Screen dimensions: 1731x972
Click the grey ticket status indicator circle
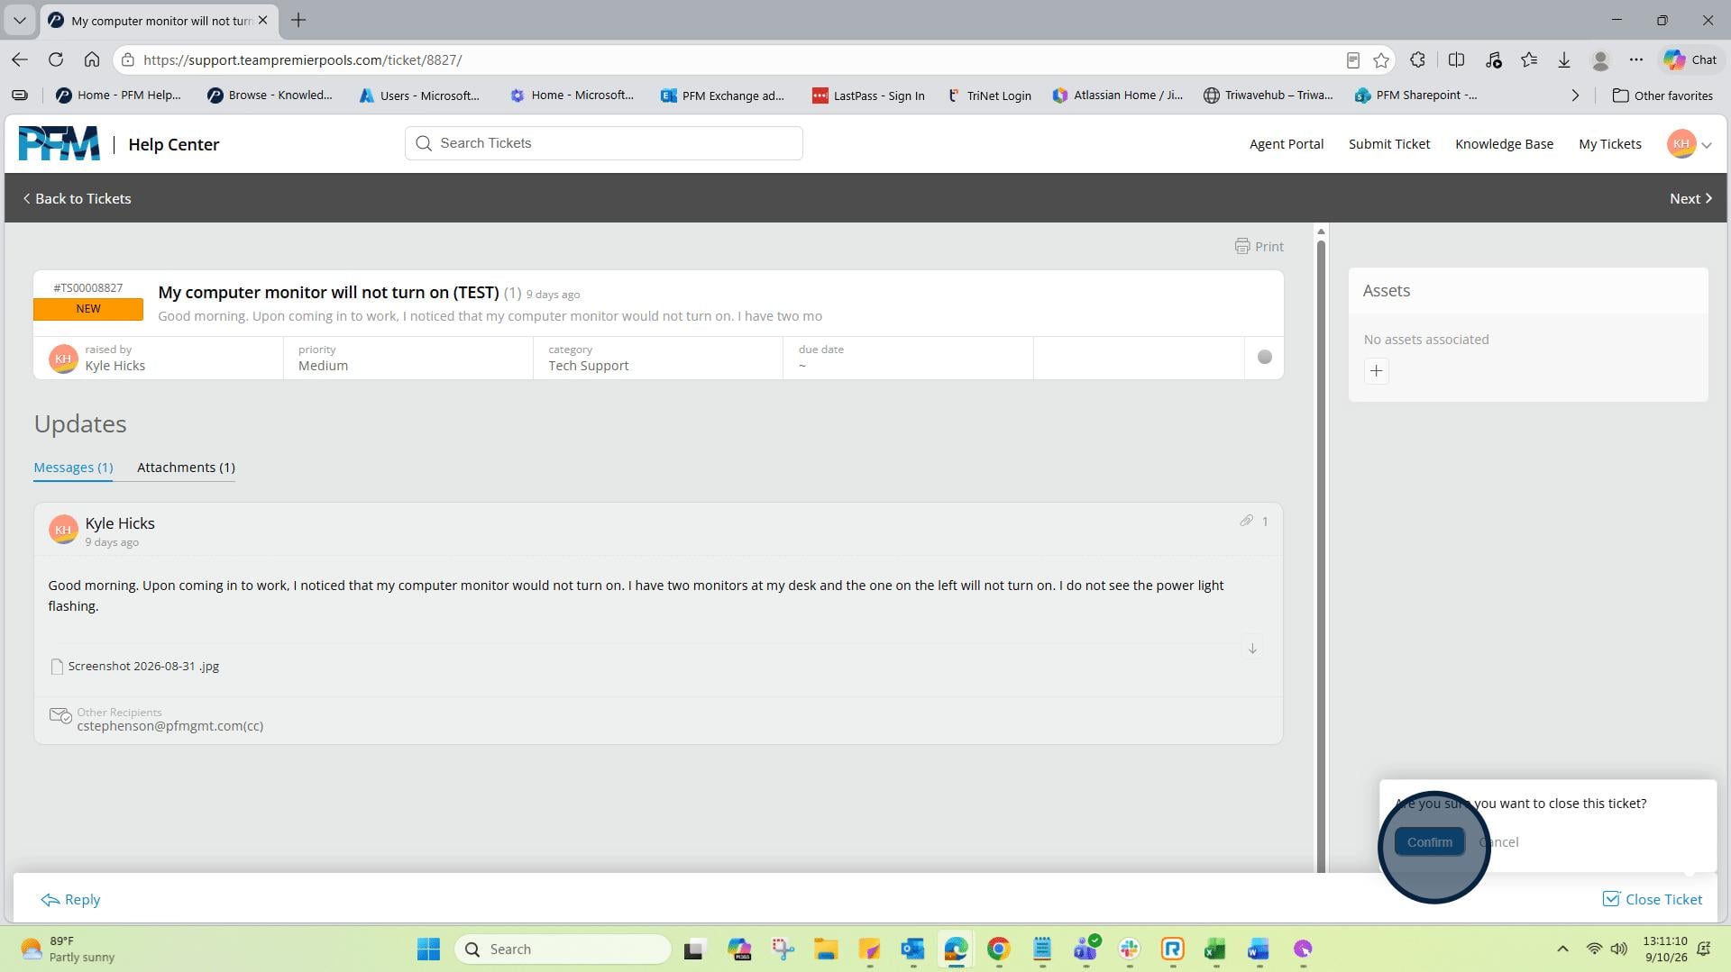coord(1265,357)
